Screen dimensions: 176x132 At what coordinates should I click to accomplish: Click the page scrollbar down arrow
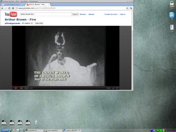pyautogui.click(x=132, y=89)
